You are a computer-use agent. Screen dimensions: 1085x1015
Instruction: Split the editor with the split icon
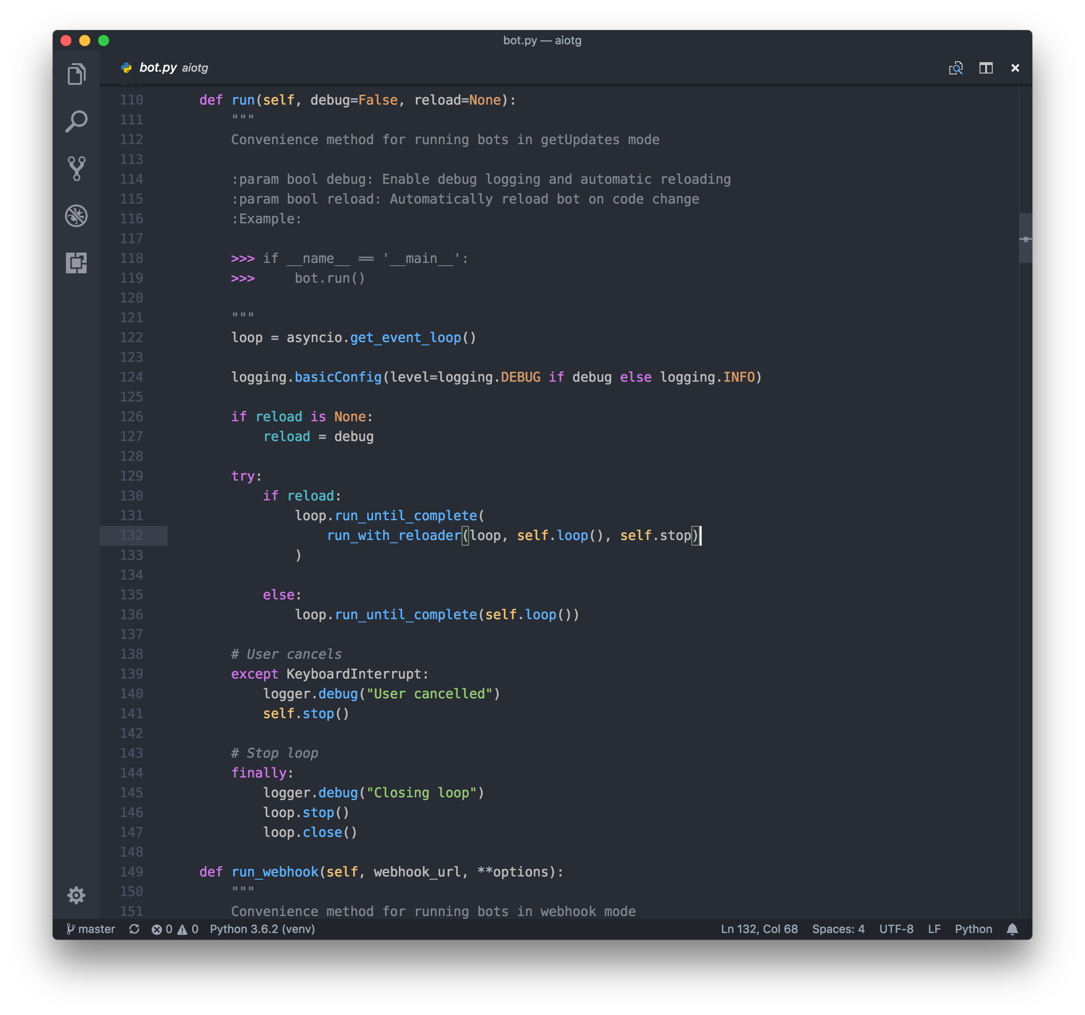986,68
